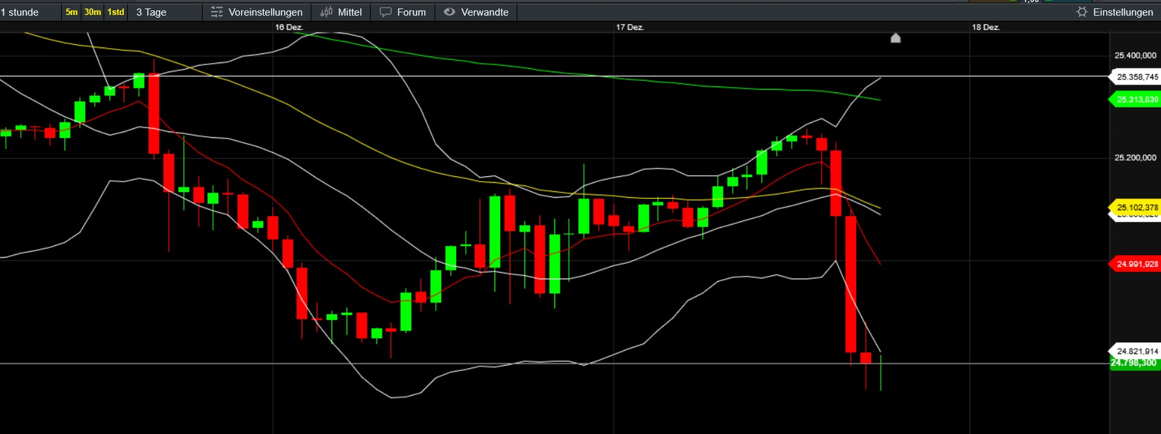Open the Verwandte menu label
Image resolution: width=1161 pixels, height=434 pixels.
pyautogui.click(x=485, y=12)
